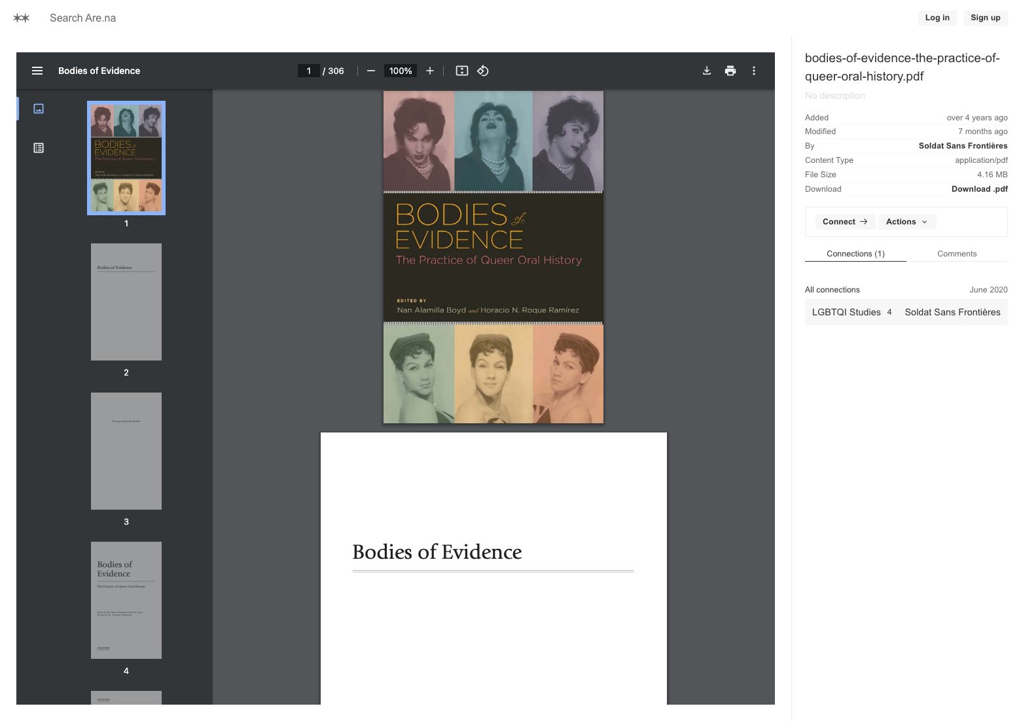Rotate the document counterclockwise

point(483,71)
